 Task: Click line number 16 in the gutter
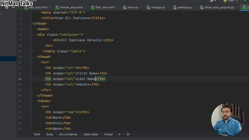(20, 79)
